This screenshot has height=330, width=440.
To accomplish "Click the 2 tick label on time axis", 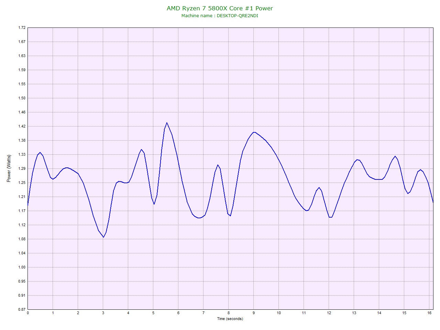I will (x=78, y=313).
